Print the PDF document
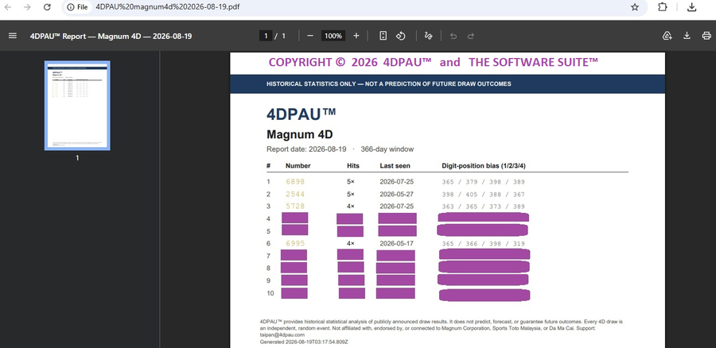The width and height of the screenshot is (716, 348). [x=706, y=36]
